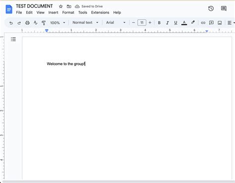Show the document outline
The height and width of the screenshot is (183, 235).
(x=13, y=39)
